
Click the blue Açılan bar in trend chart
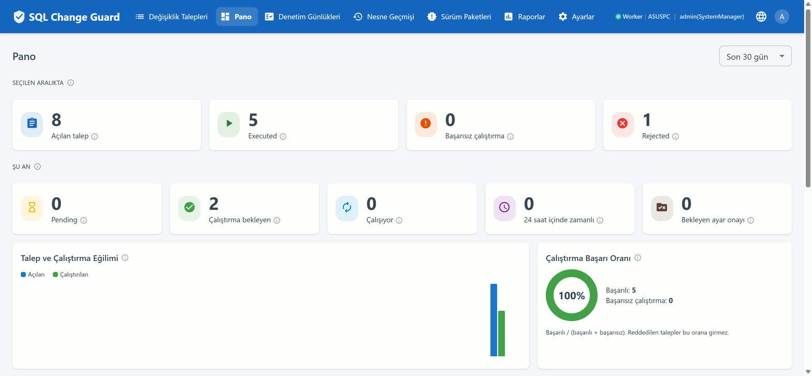tap(494, 320)
